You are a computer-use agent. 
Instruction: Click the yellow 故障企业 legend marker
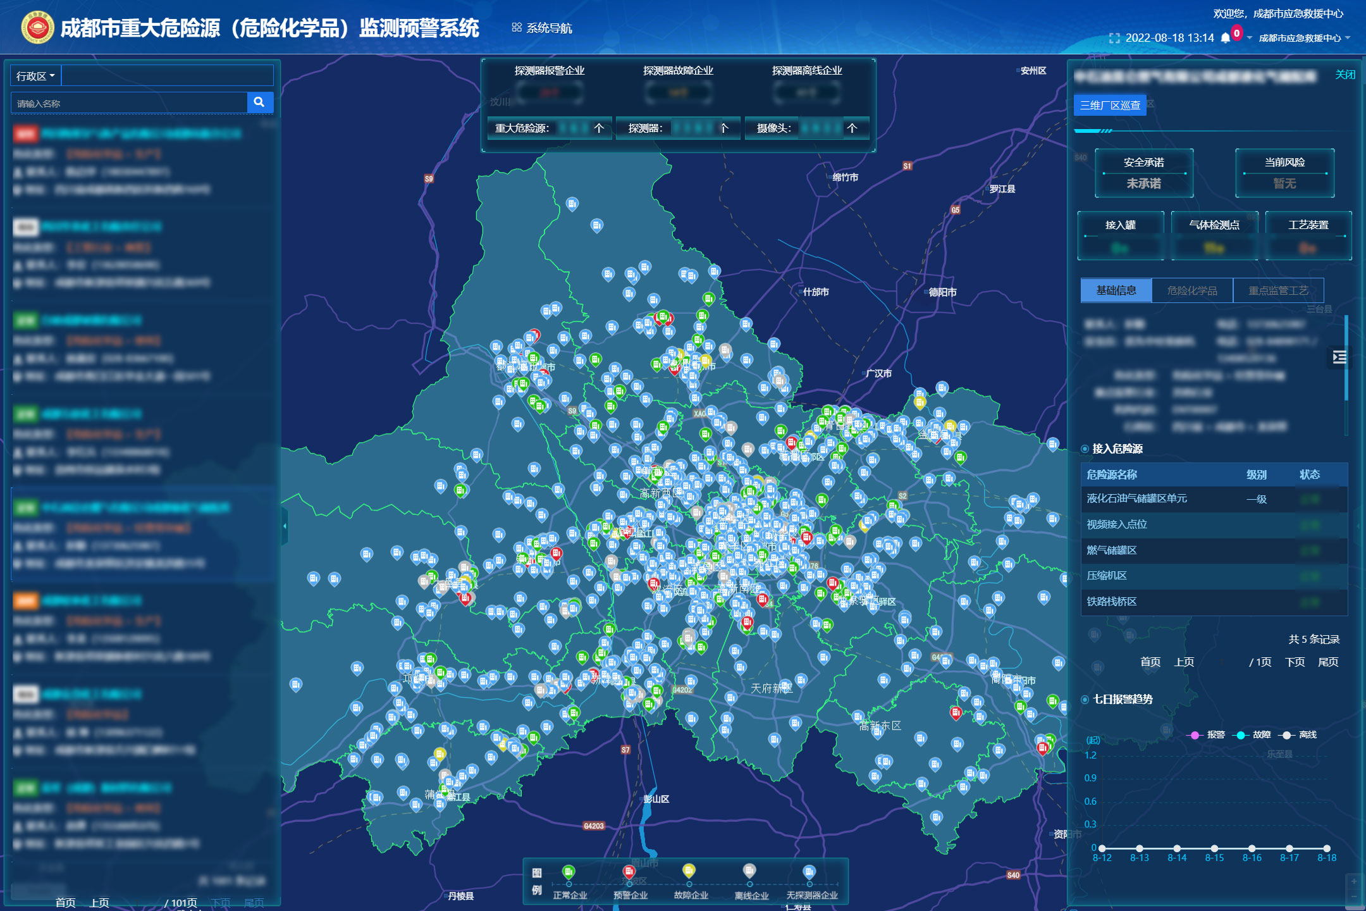pos(688,872)
